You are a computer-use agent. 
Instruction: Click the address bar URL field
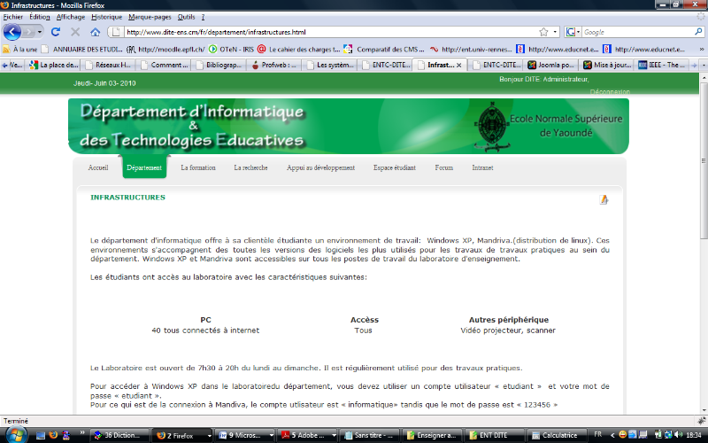click(x=331, y=32)
